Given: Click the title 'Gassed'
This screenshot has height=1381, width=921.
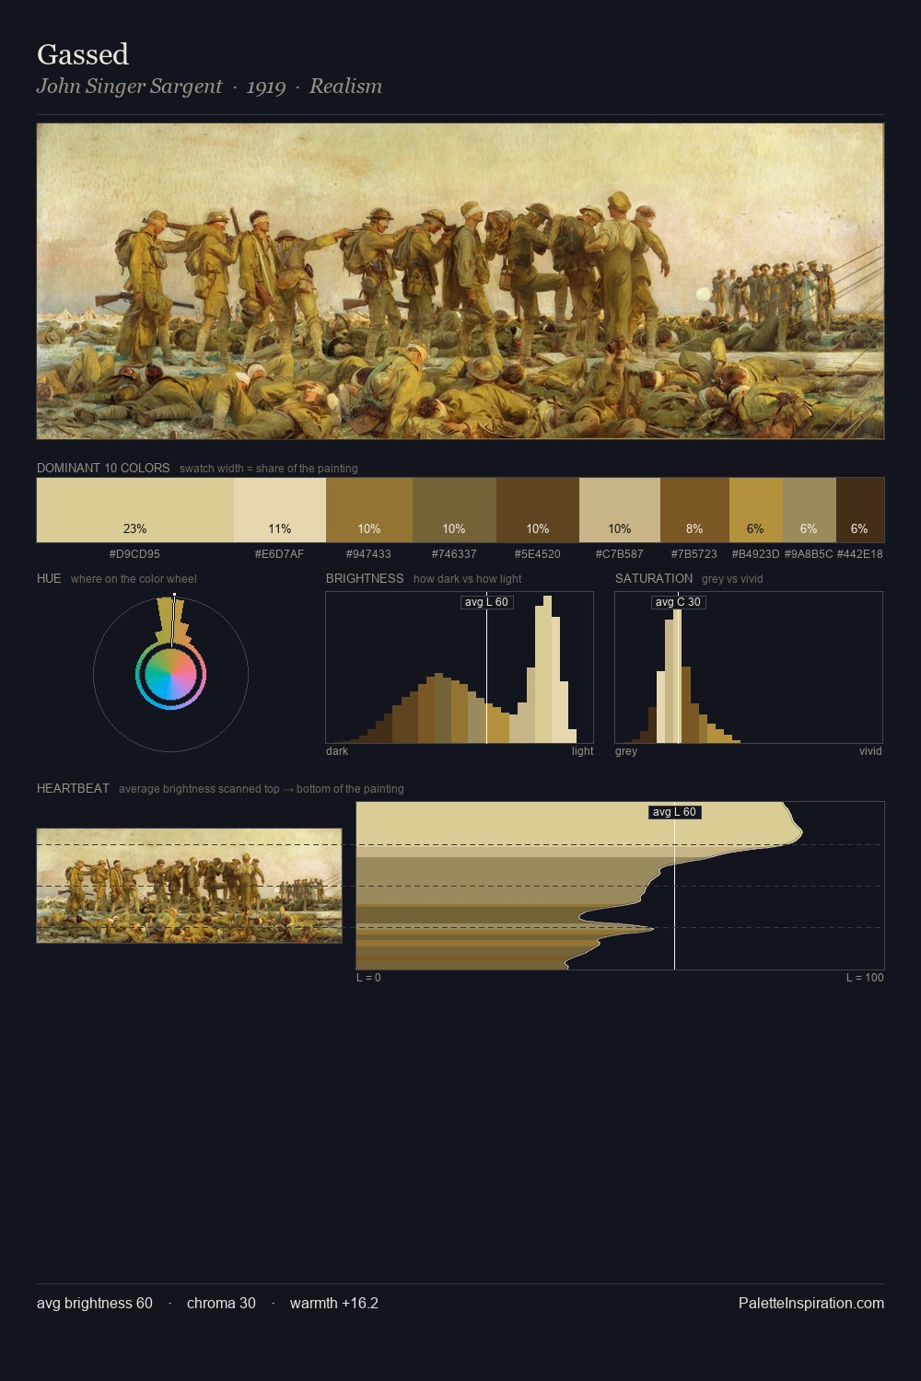Looking at the screenshot, I should 83,54.
